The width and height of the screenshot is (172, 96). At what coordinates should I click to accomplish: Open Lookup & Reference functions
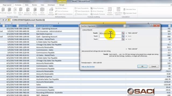pos(27,11)
